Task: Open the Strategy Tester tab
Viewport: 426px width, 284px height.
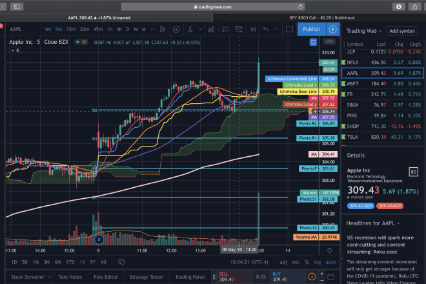Action: pos(146,277)
